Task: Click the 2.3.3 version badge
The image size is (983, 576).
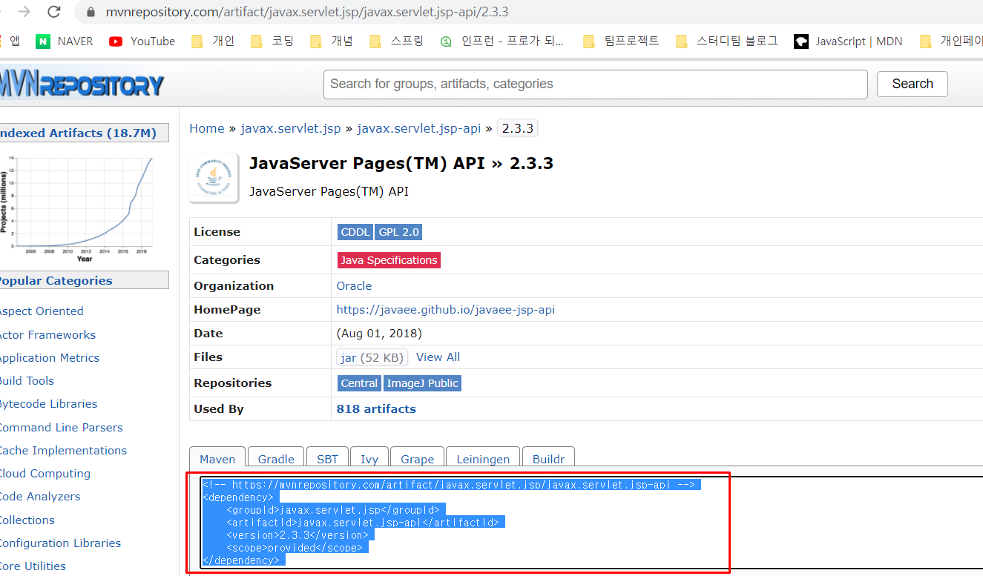Action: pyautogui.click(x=517, y=128)
